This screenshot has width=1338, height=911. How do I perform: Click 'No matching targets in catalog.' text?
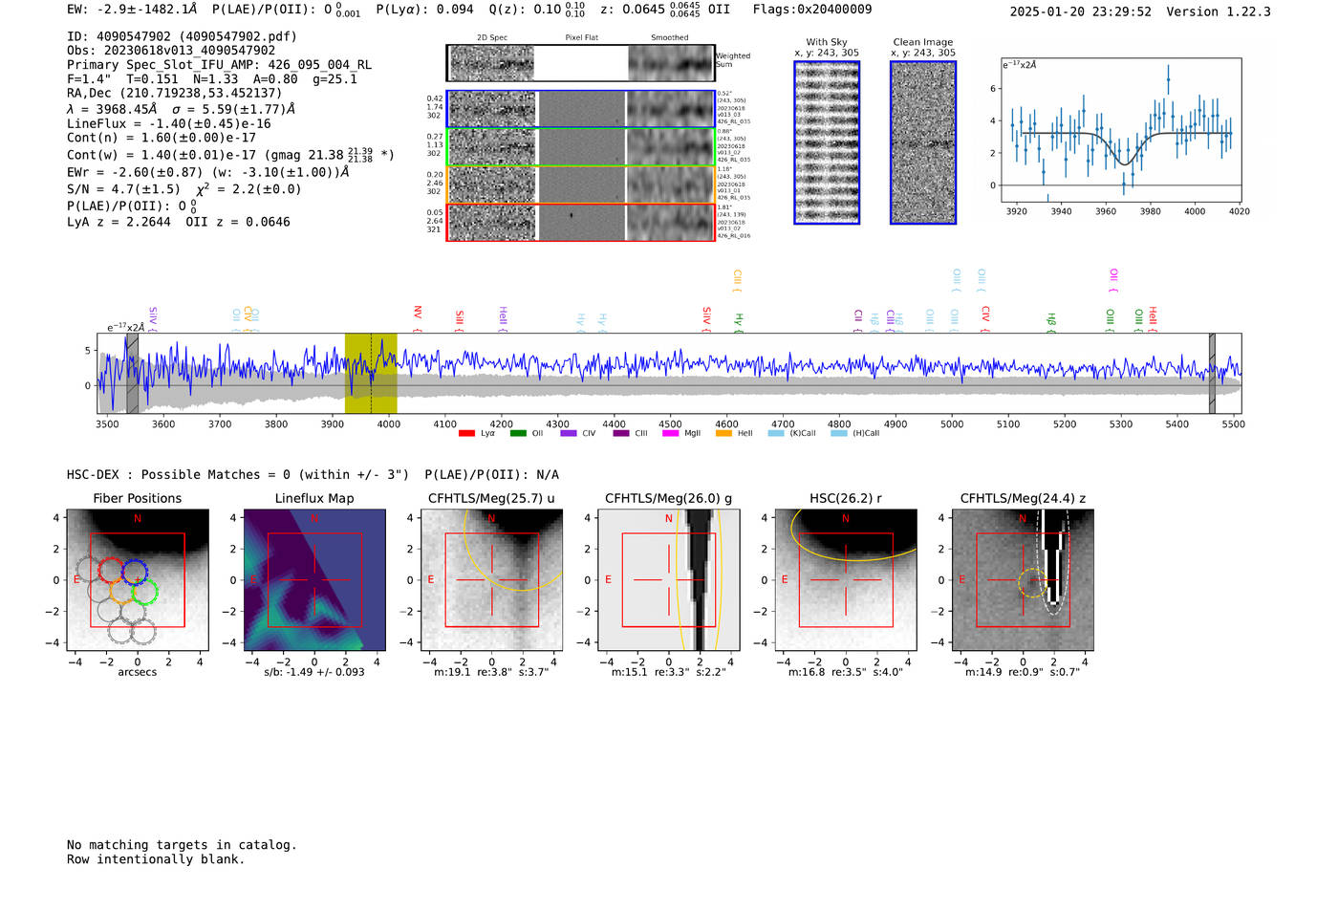click(x=182, y=845)
